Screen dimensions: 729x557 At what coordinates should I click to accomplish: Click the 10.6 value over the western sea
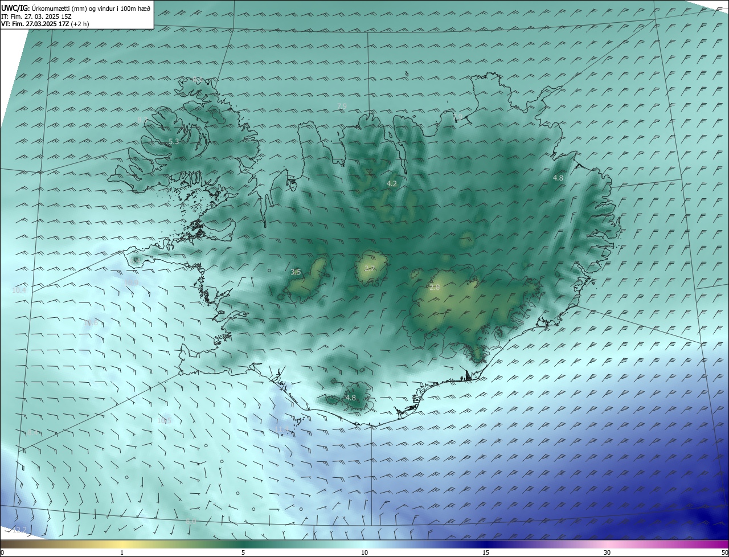(91, 323)
